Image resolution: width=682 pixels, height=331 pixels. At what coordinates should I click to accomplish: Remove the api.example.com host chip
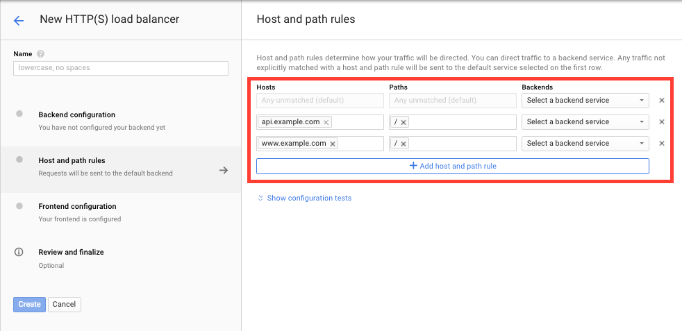326,122
